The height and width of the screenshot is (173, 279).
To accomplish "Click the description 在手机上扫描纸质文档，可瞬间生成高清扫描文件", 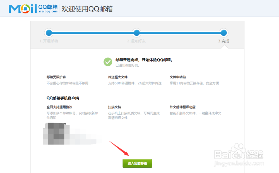I will [134, 115].
